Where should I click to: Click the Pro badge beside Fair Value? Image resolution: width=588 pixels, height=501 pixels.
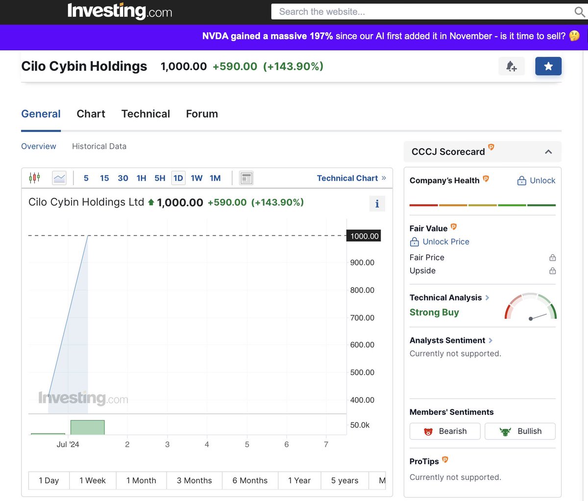coord(453,227)
